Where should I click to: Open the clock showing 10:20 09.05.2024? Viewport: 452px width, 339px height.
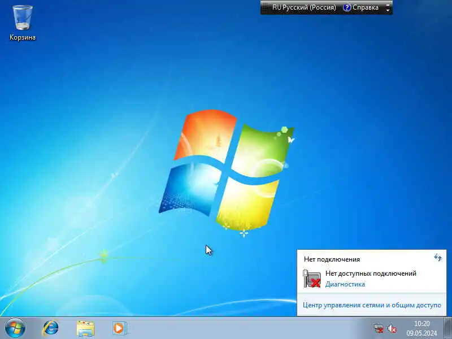421,328
